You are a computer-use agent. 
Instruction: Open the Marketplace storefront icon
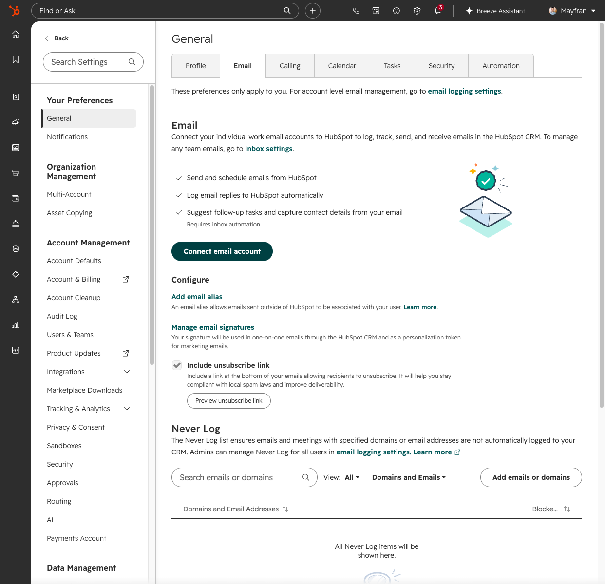click(x=376, y=11)
